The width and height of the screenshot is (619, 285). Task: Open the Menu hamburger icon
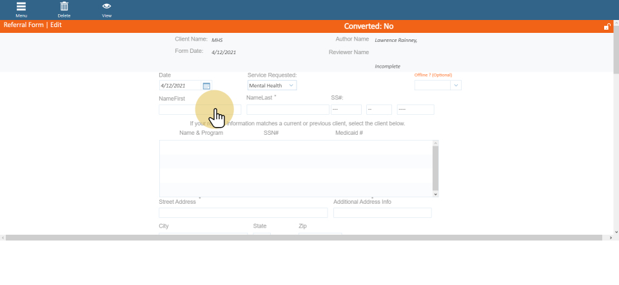[21, 7]
